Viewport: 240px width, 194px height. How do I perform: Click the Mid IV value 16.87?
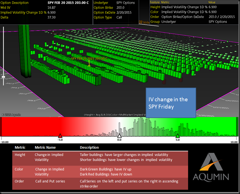point(51,7)
